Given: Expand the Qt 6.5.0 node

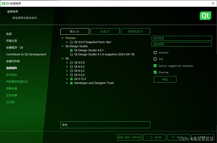Looking at the screenshot, I should (67, 63).
